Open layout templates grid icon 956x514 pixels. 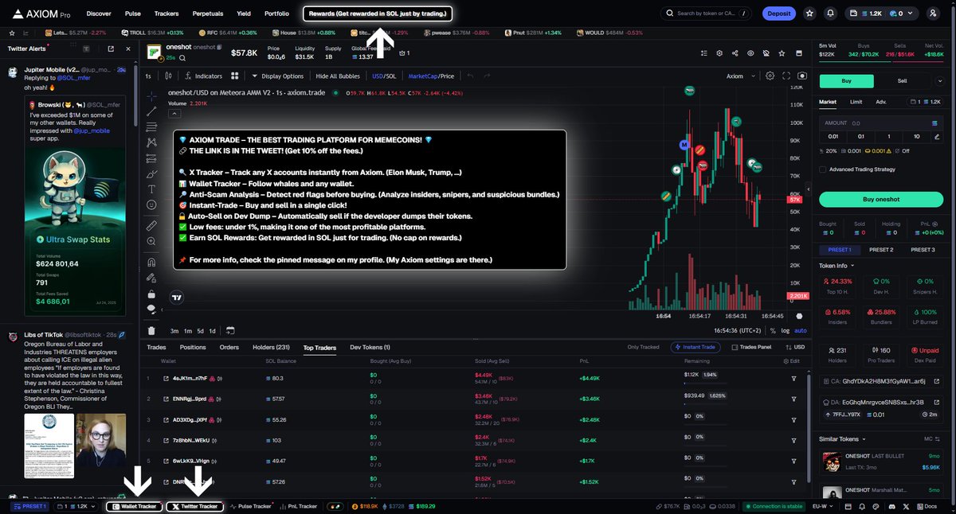click(235, 76)
